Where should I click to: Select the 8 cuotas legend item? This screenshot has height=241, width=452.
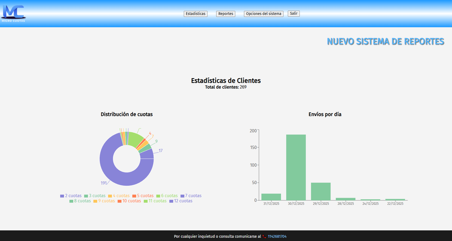pos(80,201)
